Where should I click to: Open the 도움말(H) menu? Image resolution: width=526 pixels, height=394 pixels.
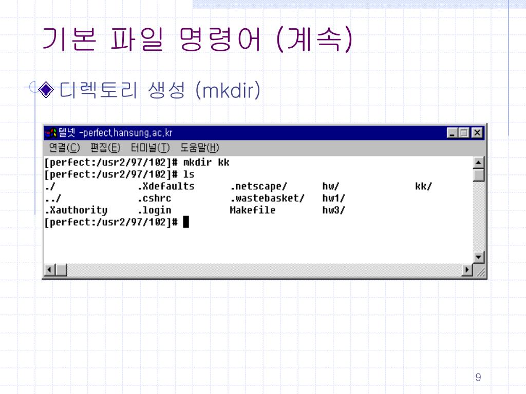coord(200,147)
